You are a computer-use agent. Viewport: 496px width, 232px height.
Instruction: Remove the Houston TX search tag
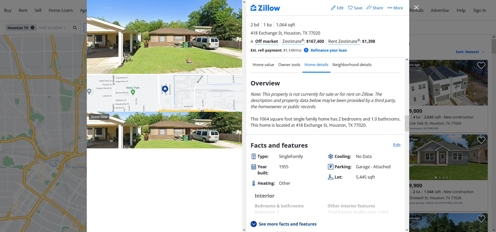[33, 28]
